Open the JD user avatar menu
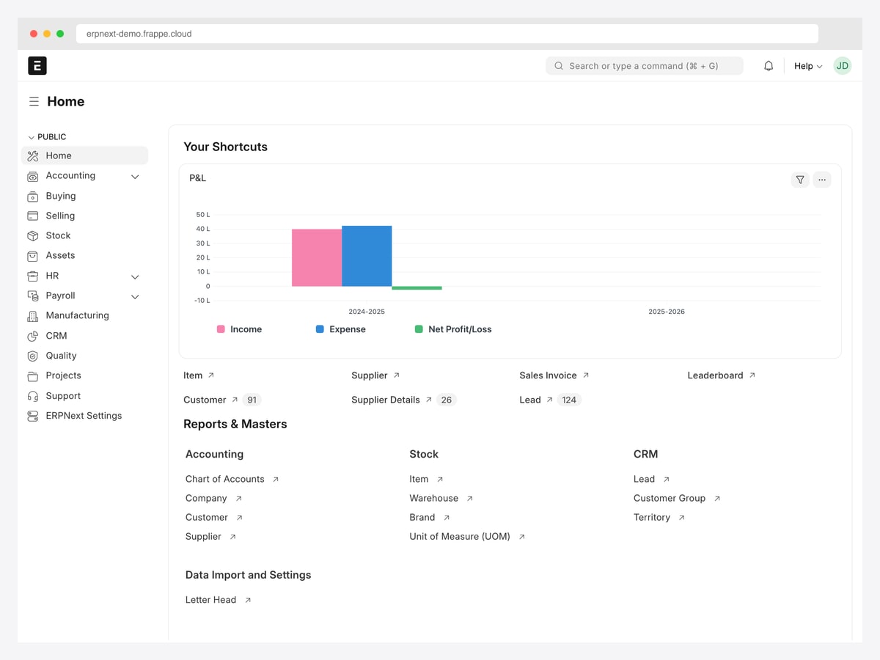Viewport: 880px width, 660px height. [x=843, y=66]
